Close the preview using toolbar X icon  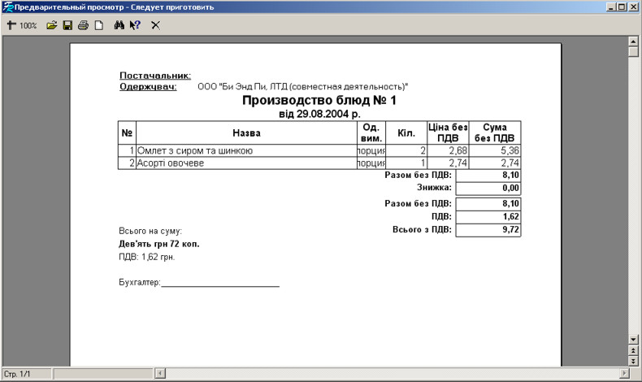point(155,25)
